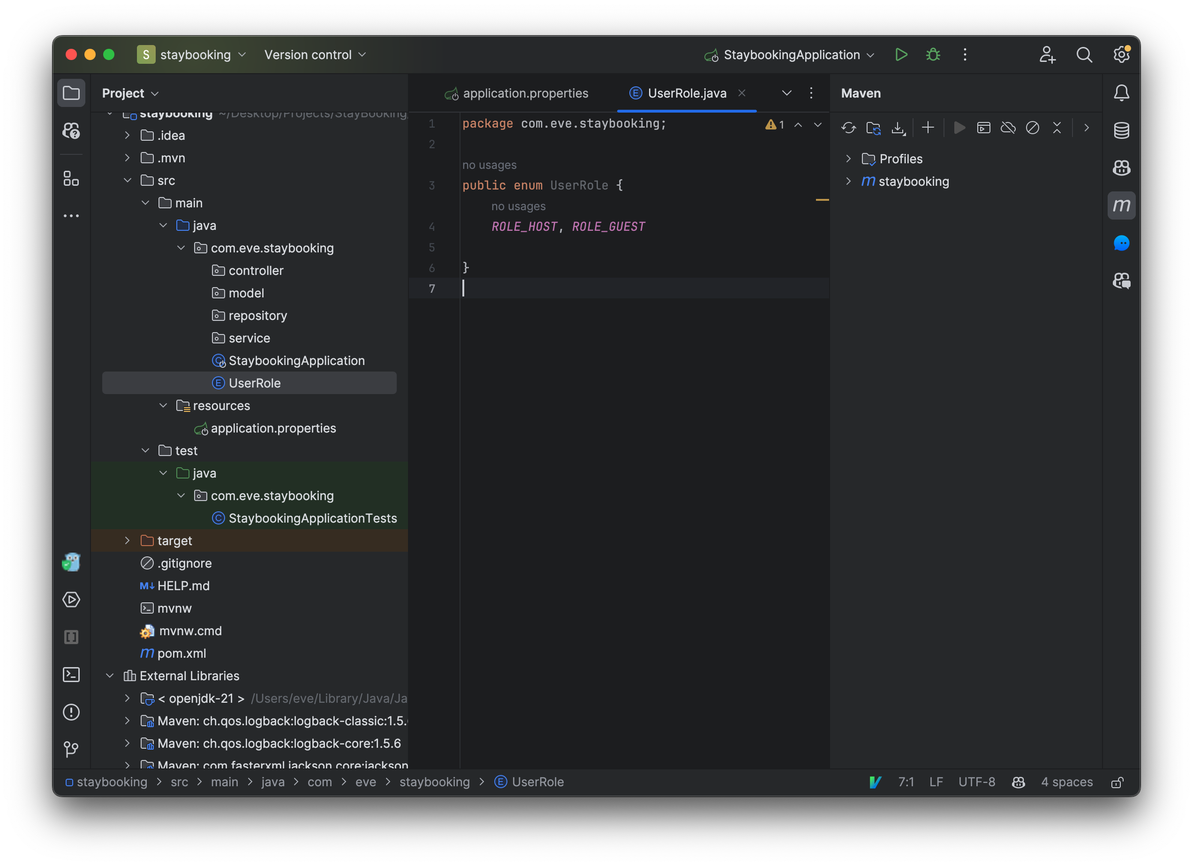1193x866 pixels.
Task: Open the Terminal tool window
Action: pos(71,674)
